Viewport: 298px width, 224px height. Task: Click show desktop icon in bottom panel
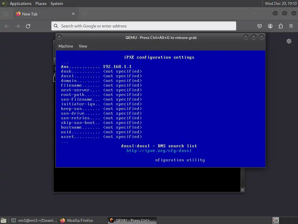pyautogui.click(x=3, y=220)
